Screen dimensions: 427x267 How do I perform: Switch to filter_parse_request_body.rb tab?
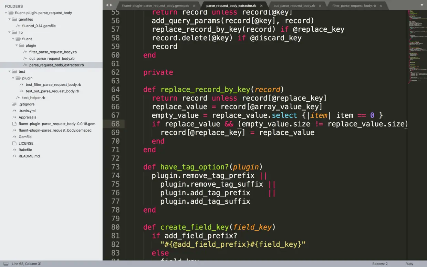pyautogui.click(x=354, y=6)
